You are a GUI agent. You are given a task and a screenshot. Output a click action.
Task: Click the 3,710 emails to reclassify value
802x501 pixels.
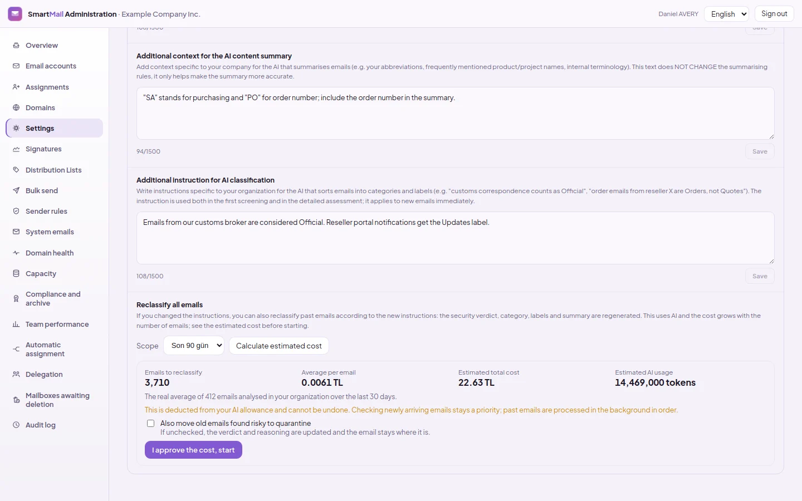157,383
